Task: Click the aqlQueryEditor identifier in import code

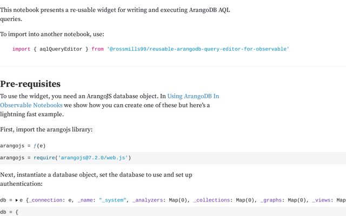Action: pyautogui.click(x=61, y=49)
